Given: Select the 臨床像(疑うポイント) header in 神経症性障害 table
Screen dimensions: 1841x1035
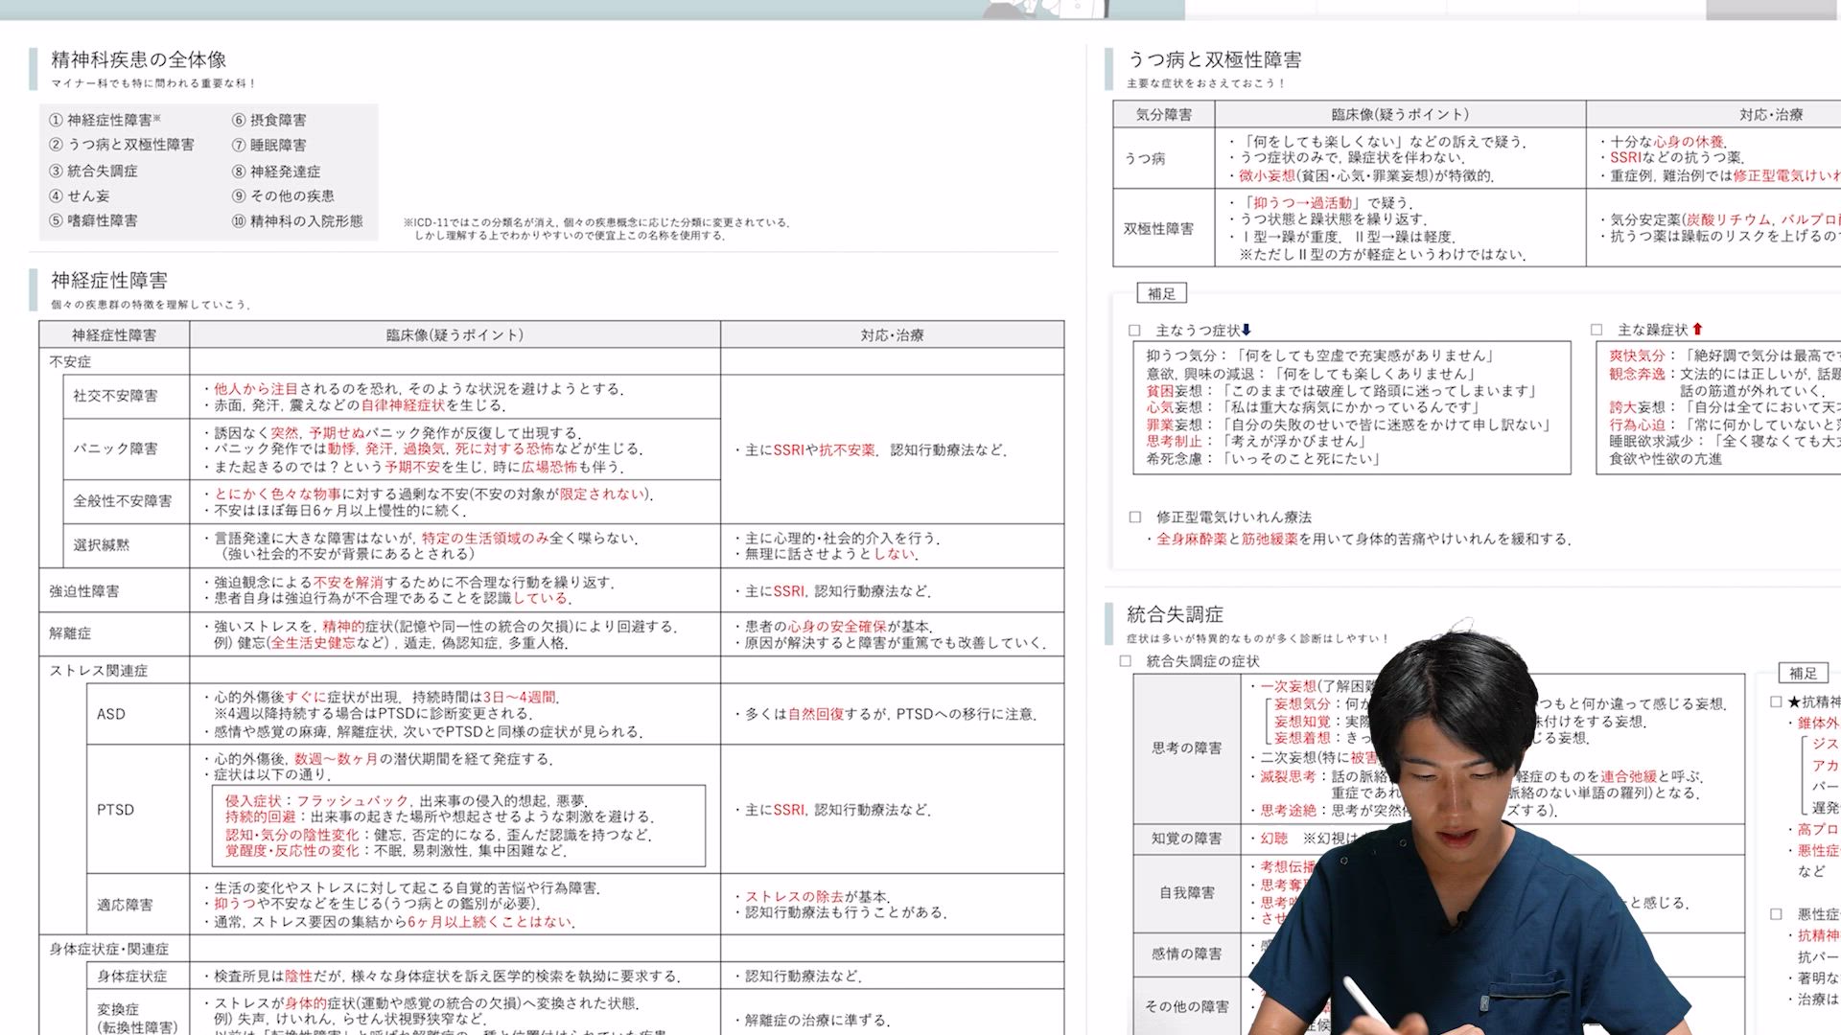Looking at the screenshot, I should 454,334.
